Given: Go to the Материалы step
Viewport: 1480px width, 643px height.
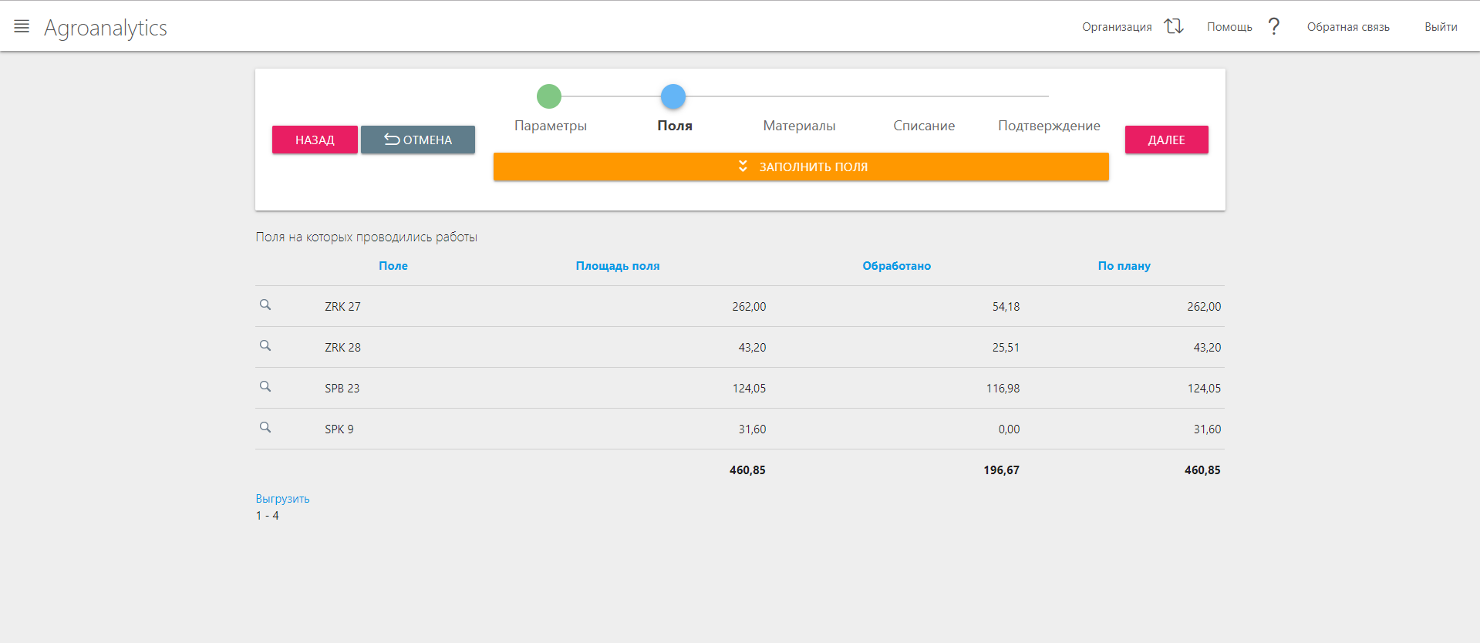Looking at the screenshot, I should (799, 126).
